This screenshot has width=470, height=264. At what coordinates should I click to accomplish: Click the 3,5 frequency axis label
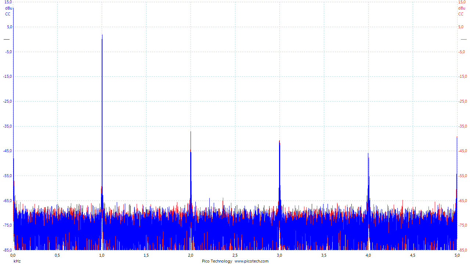click(x=324, y=255)
